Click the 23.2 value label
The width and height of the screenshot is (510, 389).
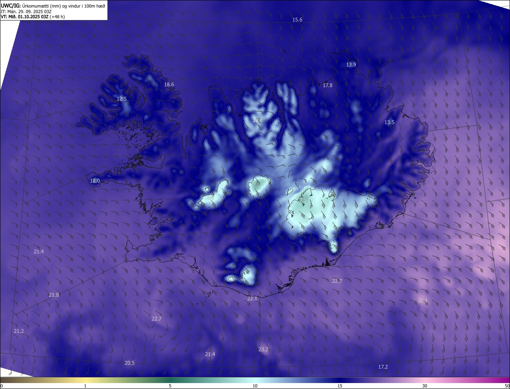click(x=263, y=349)
